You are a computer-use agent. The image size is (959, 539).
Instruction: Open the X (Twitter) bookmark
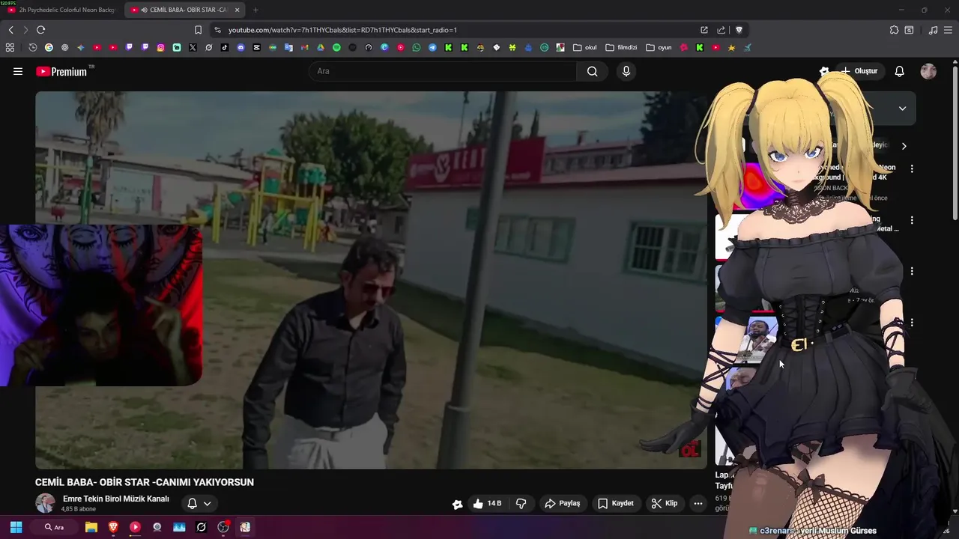coord(193,47)
